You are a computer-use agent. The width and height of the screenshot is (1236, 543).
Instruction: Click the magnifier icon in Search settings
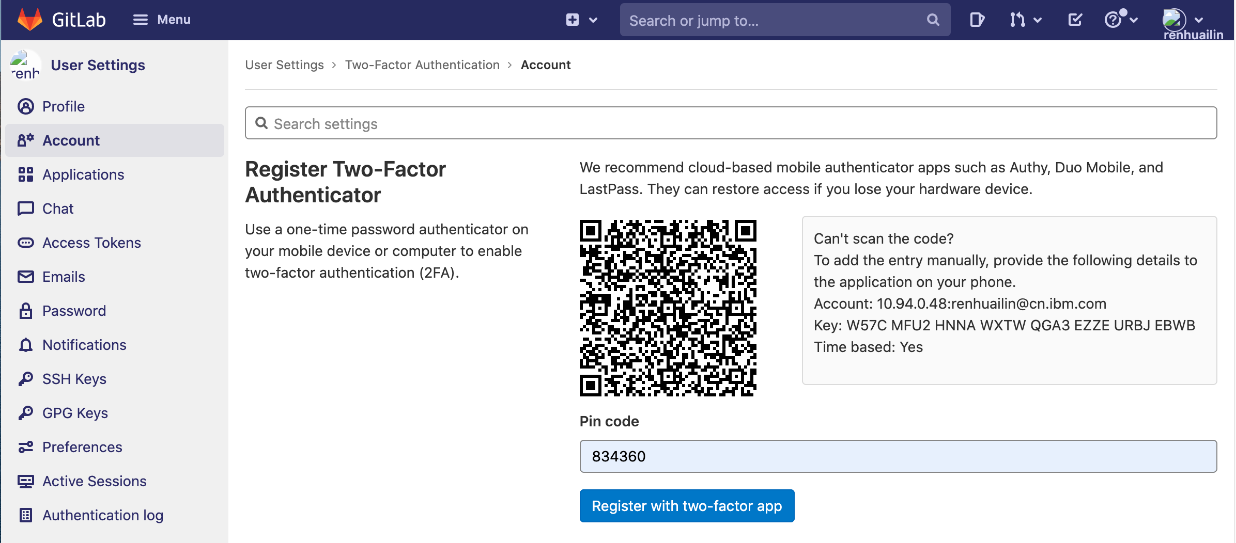(261, 123)
